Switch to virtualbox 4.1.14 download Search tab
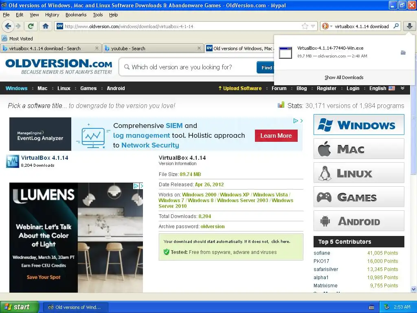The width and height of the screenshot is (417, 313). [x=51, y=48]
